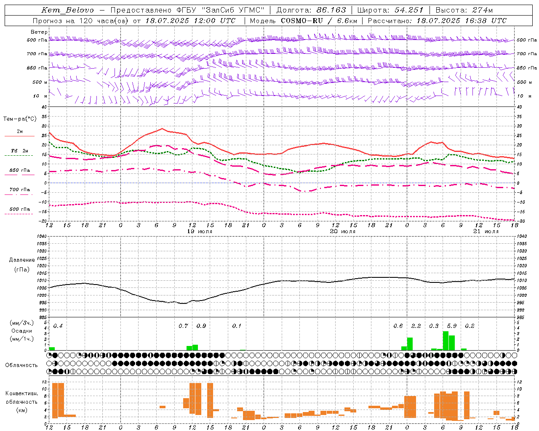Select the text 'Долгота: 86.163'
This screenshot has height=431, width=539.
311,10
